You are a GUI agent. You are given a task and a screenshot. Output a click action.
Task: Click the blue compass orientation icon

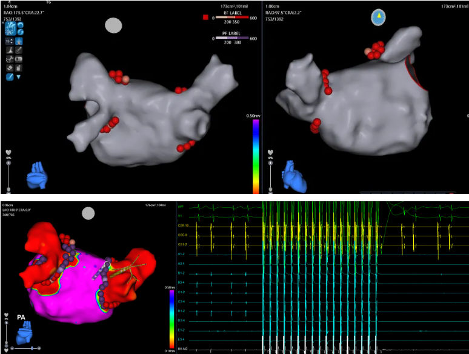378,17
